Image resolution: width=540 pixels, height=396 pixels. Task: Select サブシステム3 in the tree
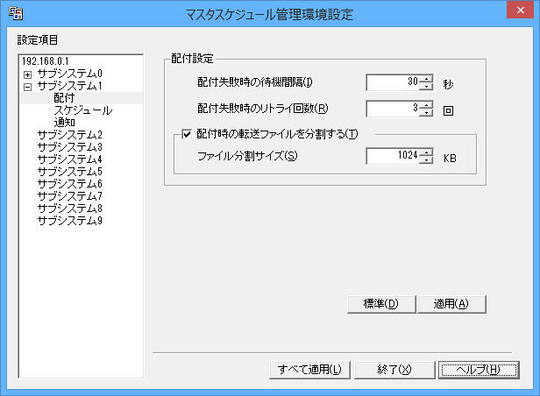[69, 147]
